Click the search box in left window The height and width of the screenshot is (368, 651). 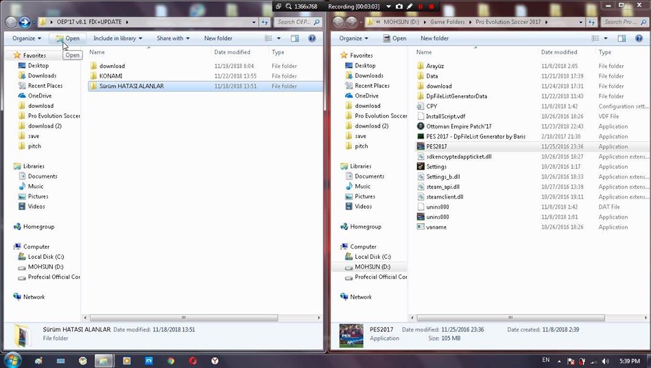[x=297, y=22]
